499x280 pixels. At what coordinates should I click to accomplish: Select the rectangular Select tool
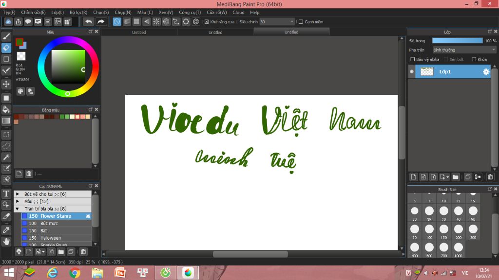pyautogui.click(x=6, y=135)
